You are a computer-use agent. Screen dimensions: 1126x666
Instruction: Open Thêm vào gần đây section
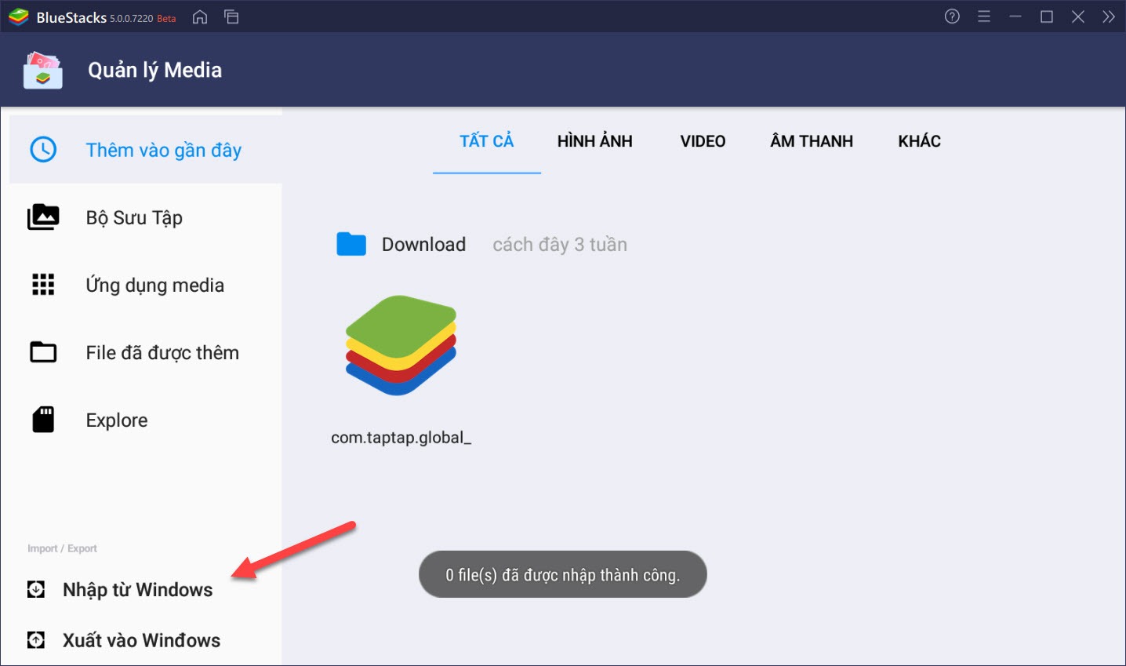coord(146,149)
